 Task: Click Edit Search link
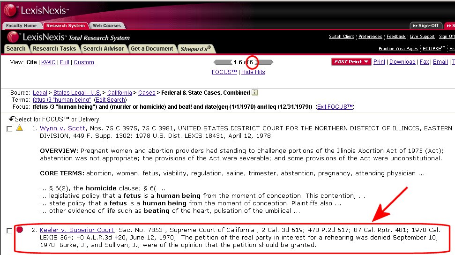[110, 100]
